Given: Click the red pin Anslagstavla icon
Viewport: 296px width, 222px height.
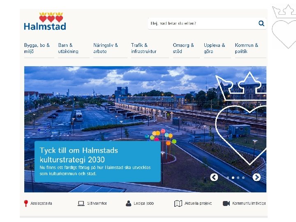Looking at the screenshot, I should pyautogui.click(x=26, y=203).
